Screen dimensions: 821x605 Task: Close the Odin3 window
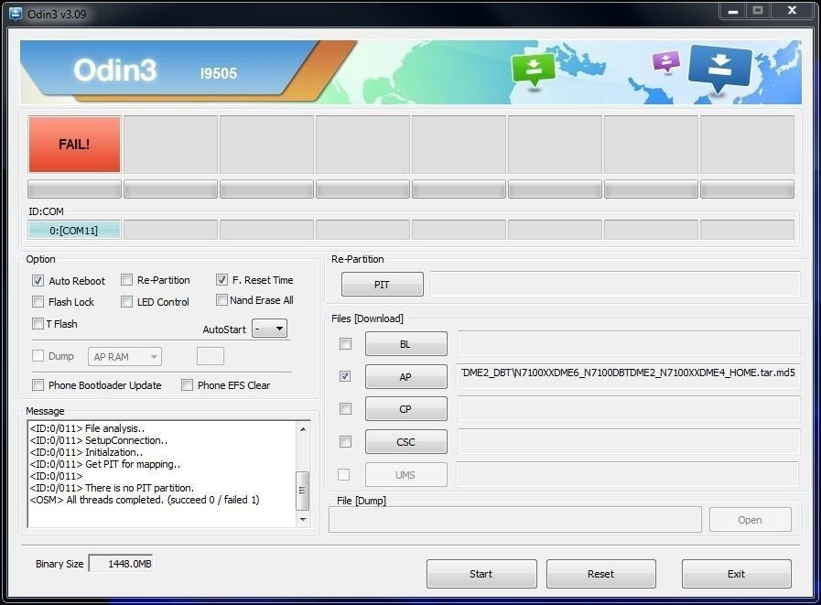(793, 10)
